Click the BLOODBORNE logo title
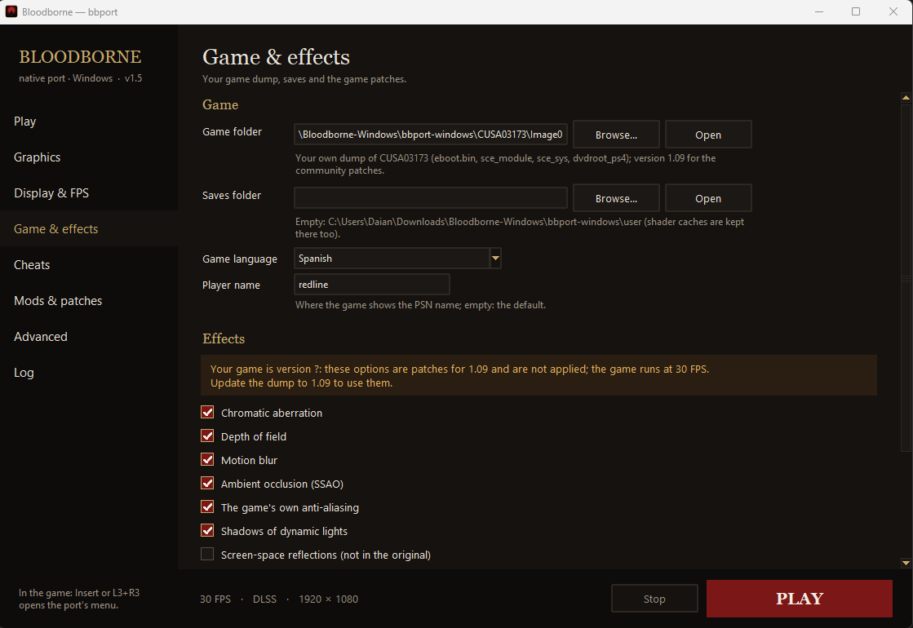Viewport: 913px width, 628px height. [80, 56]
